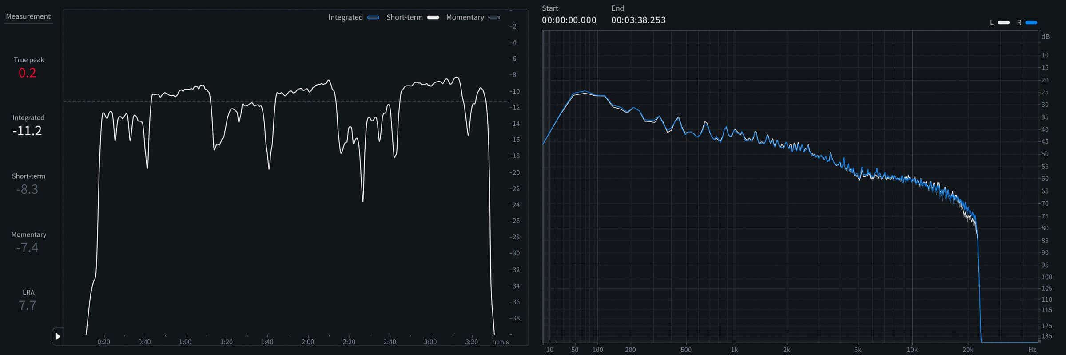Click the Momentary value -7.4
Viewport: 1066px width, 355px height.
(x=27, y=248)
